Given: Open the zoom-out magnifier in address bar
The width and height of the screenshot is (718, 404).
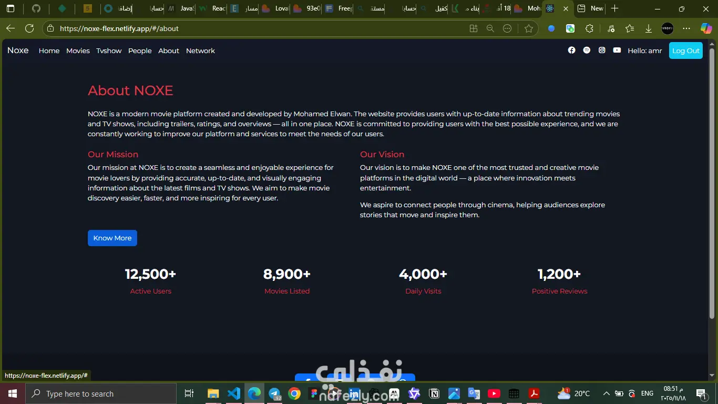Looking at the screenshot, I should pos(490,28).
